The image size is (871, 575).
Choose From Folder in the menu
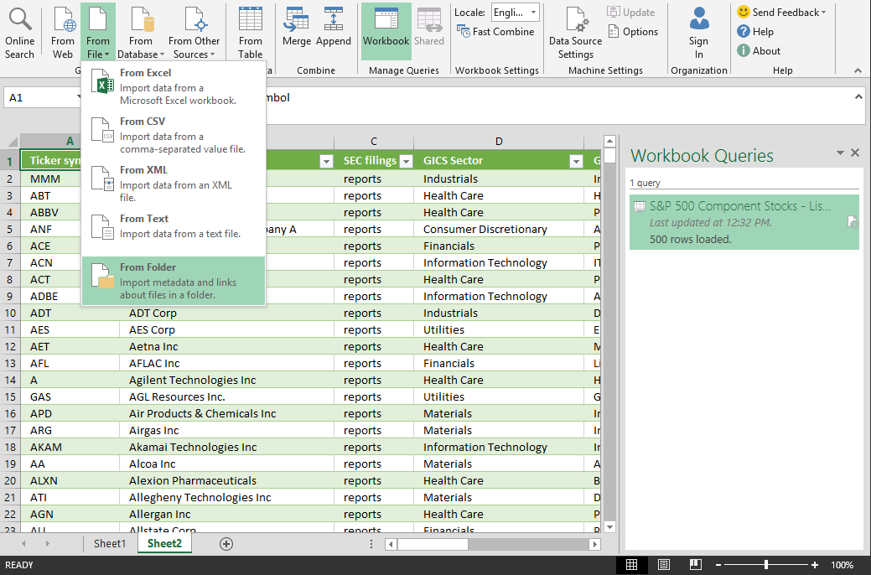click(174, 281)
